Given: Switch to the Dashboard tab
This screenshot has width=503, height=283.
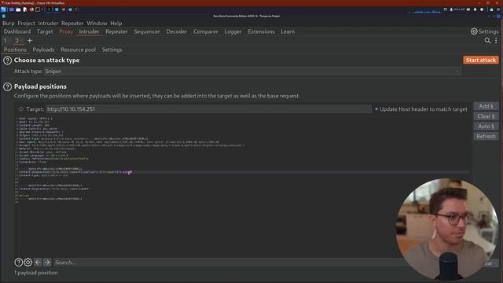Looking at the screenshot, I should (x=17, y=31).
